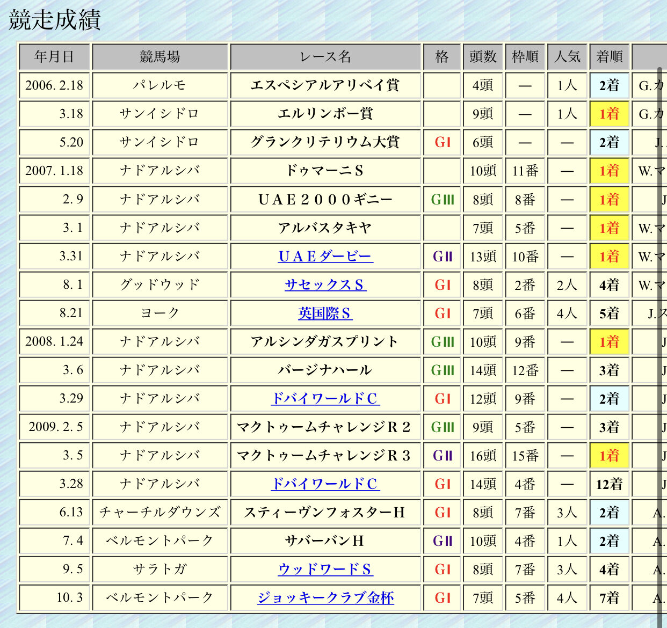Viewport: 667px width, 628px height.
Task: Click the 着順 column header
Action: tap(610, 57)
